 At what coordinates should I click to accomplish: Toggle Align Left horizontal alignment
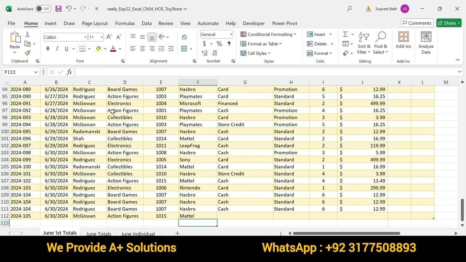click(133, 49)
